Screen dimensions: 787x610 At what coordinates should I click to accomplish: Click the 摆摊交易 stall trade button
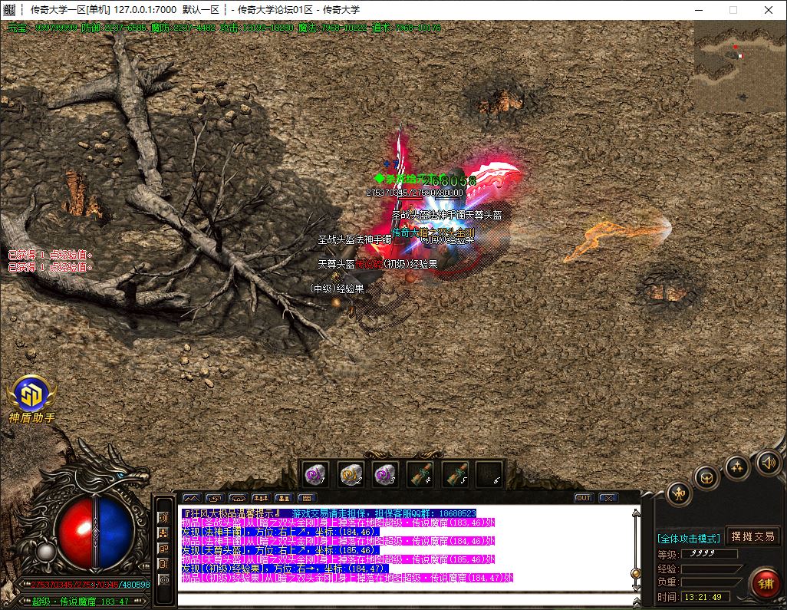pyautogui.click(x=752, y=536)
